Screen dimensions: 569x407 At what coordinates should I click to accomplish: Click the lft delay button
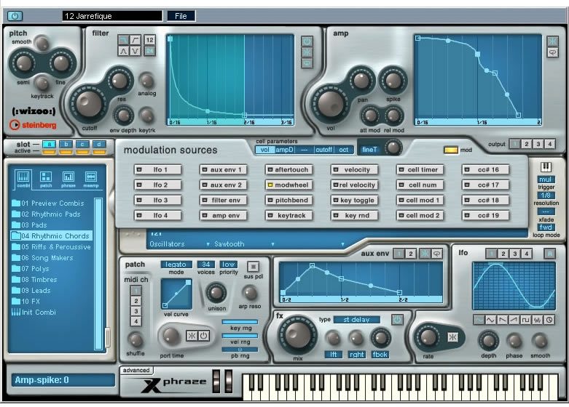334,355
